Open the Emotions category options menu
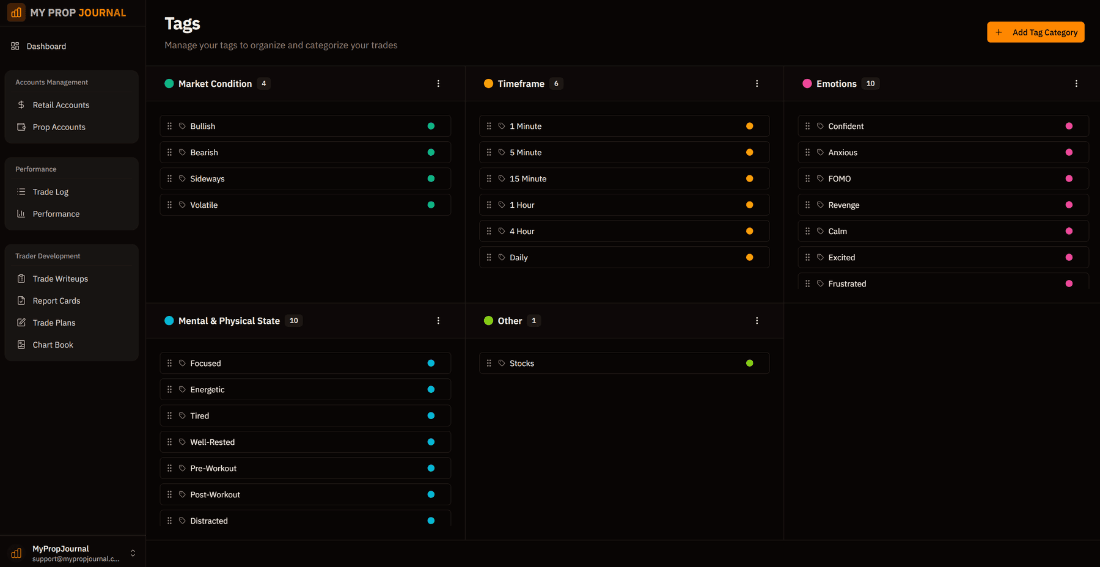The height and width of the screenshot is (567, 1100). [x=1077, y=83]
